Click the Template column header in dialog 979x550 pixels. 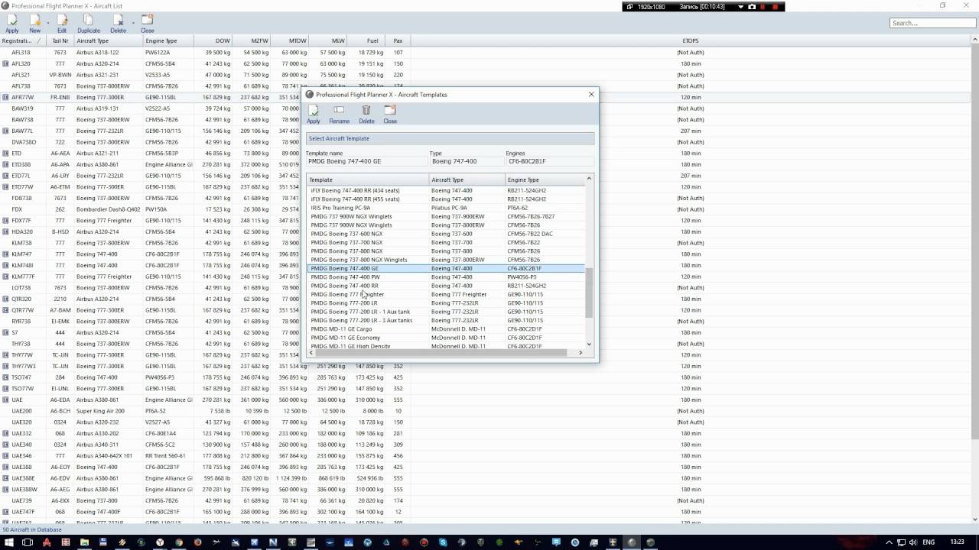click(x=368, y=180)
